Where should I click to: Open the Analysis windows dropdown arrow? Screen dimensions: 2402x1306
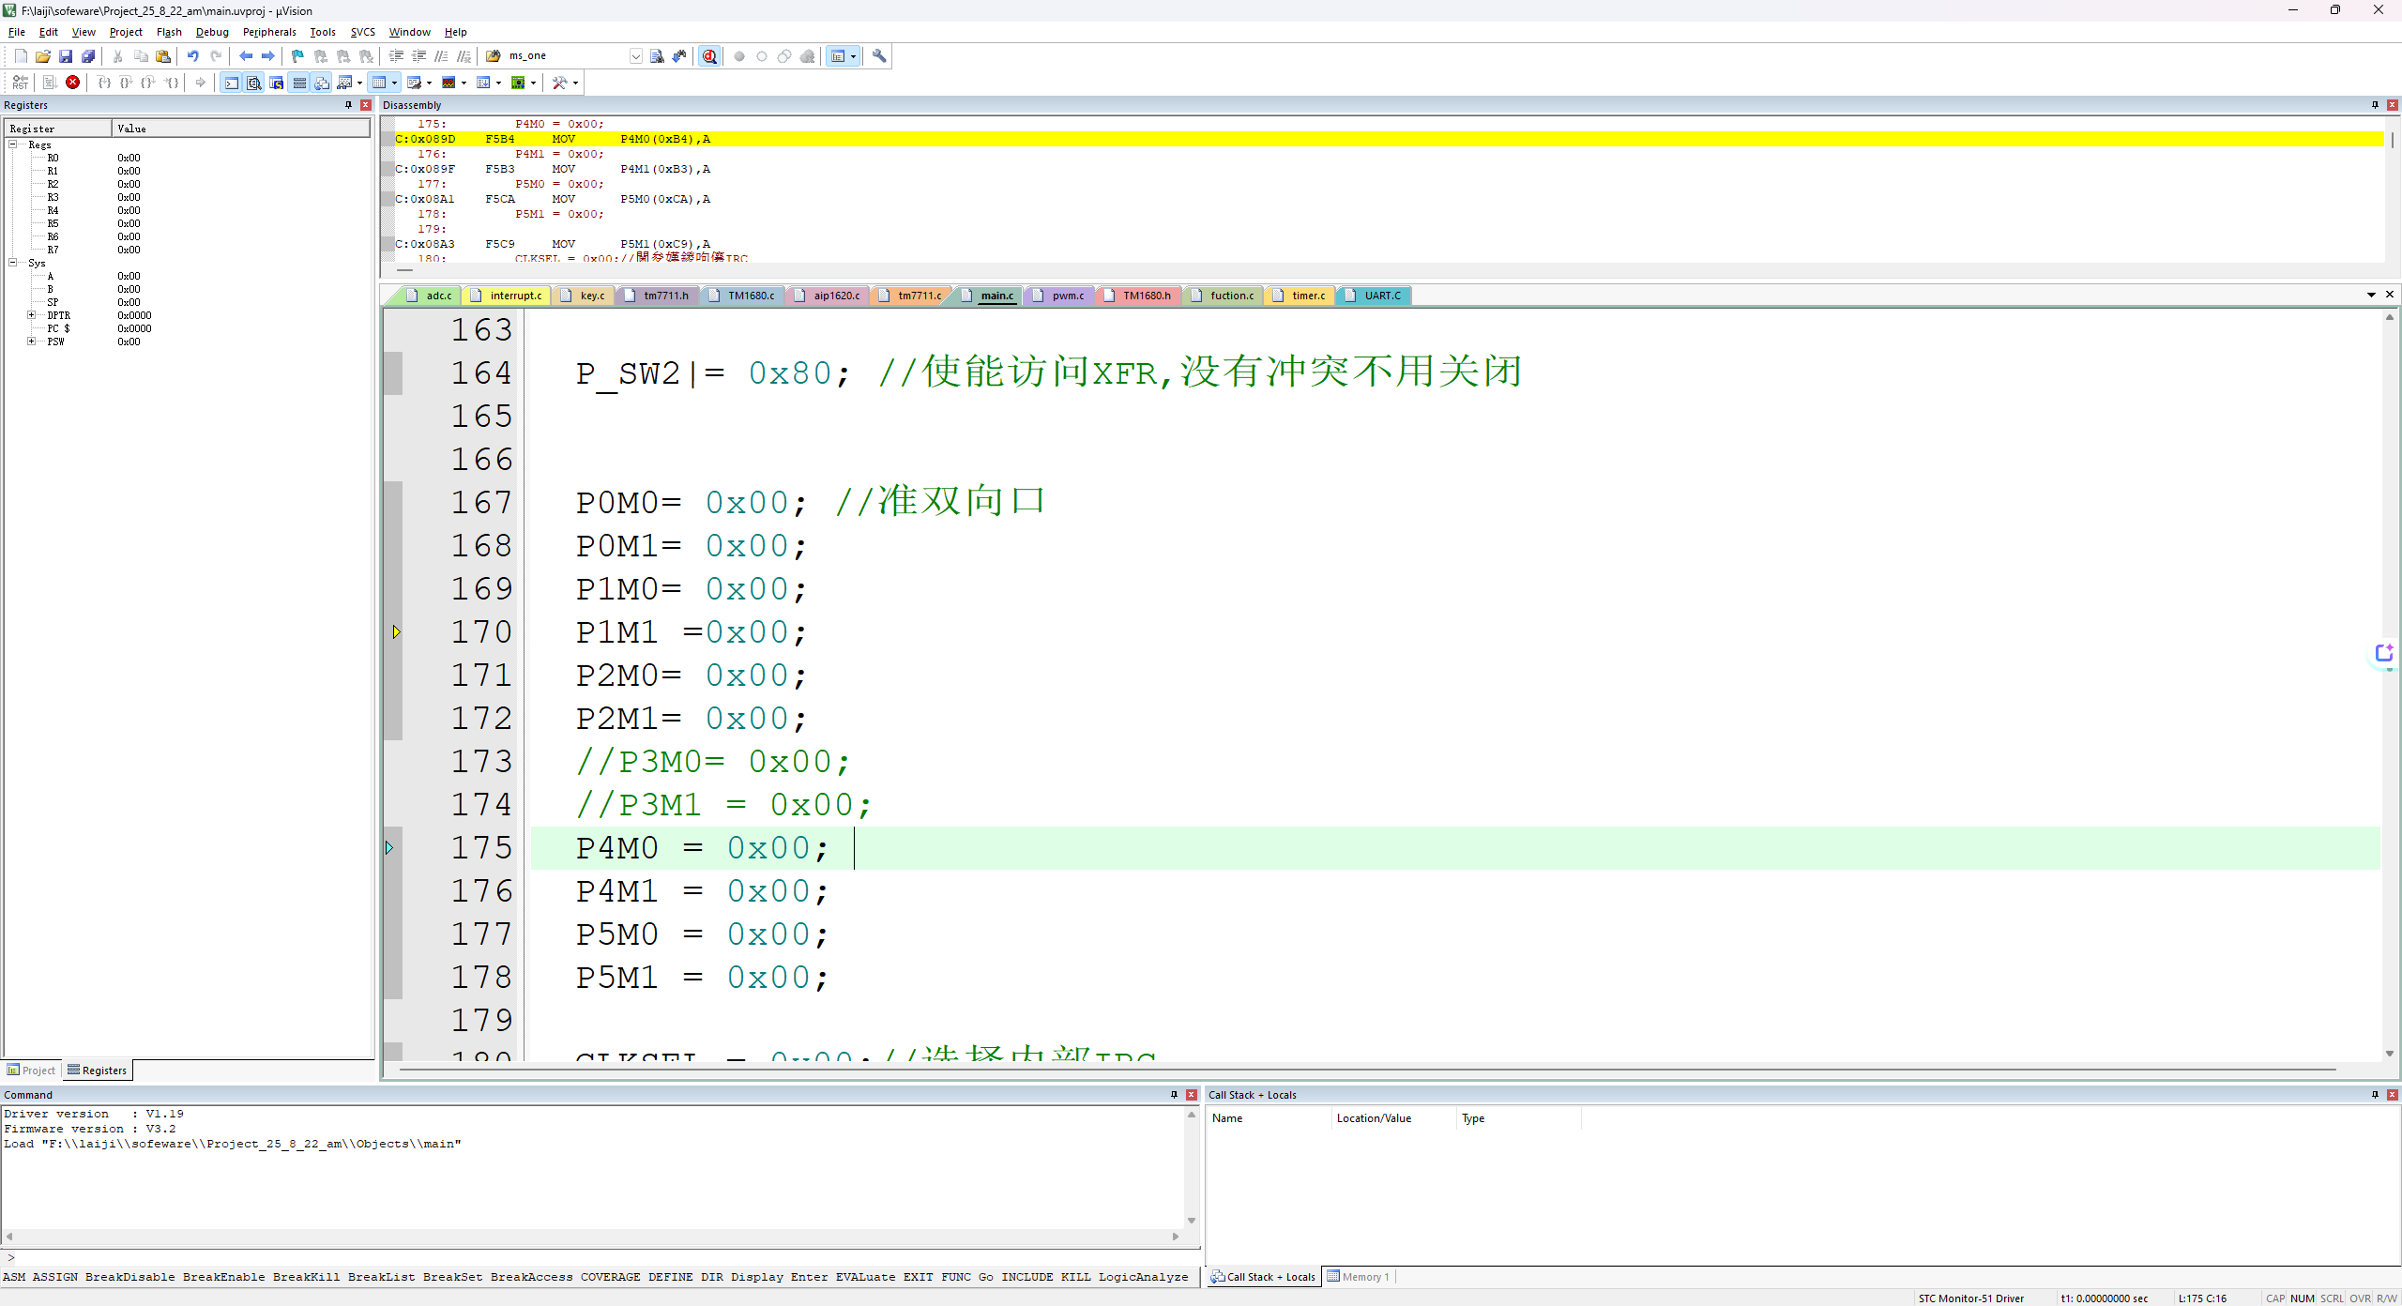pyautogui.click(x=464, y=84)
